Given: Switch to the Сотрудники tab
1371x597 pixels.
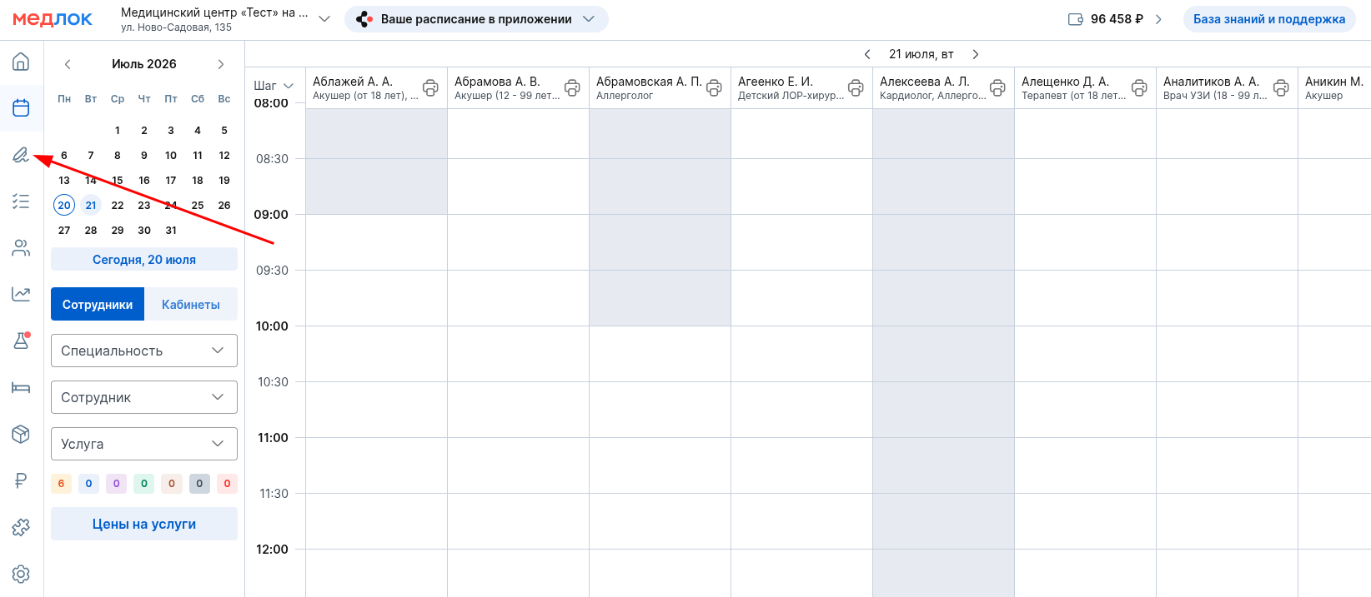Looking at the screenshot, I should (98, 304).
